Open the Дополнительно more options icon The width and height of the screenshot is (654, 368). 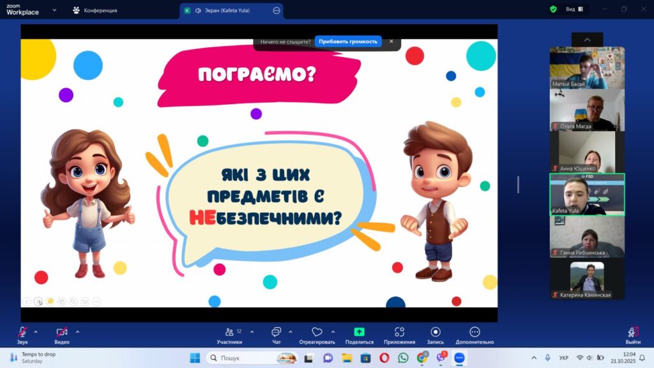(x=475, y=332)
